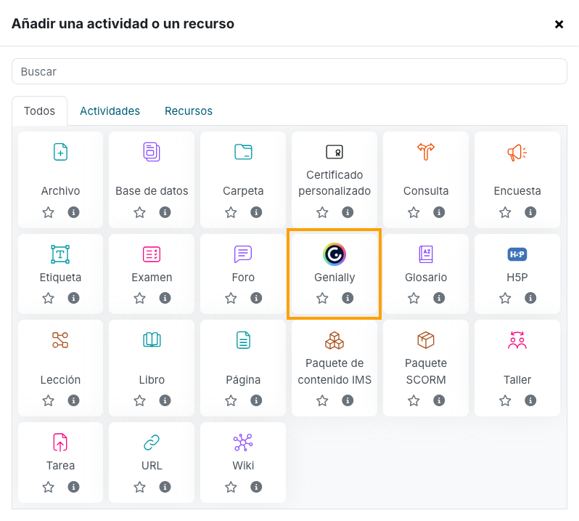The width and height of the screenshot is (579, 521).
Task: Focus the Buscar search field
Action: [289, 71]
